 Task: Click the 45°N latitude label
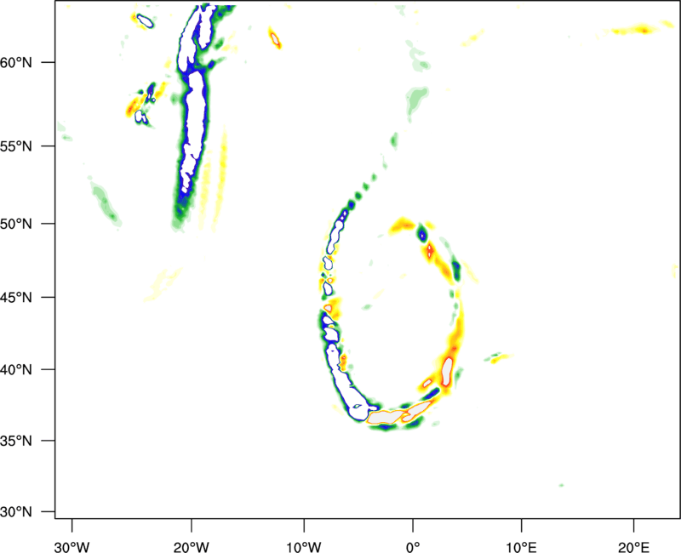point(16,298)
